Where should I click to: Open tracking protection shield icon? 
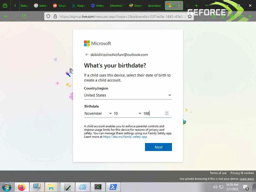[48, 16]
